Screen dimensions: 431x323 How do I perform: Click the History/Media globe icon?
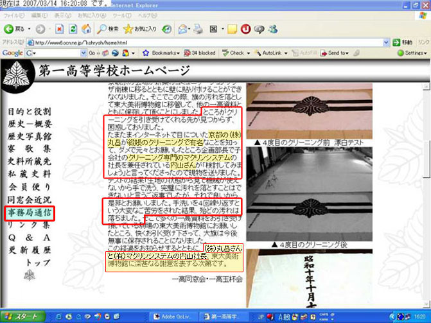(166, 29)
